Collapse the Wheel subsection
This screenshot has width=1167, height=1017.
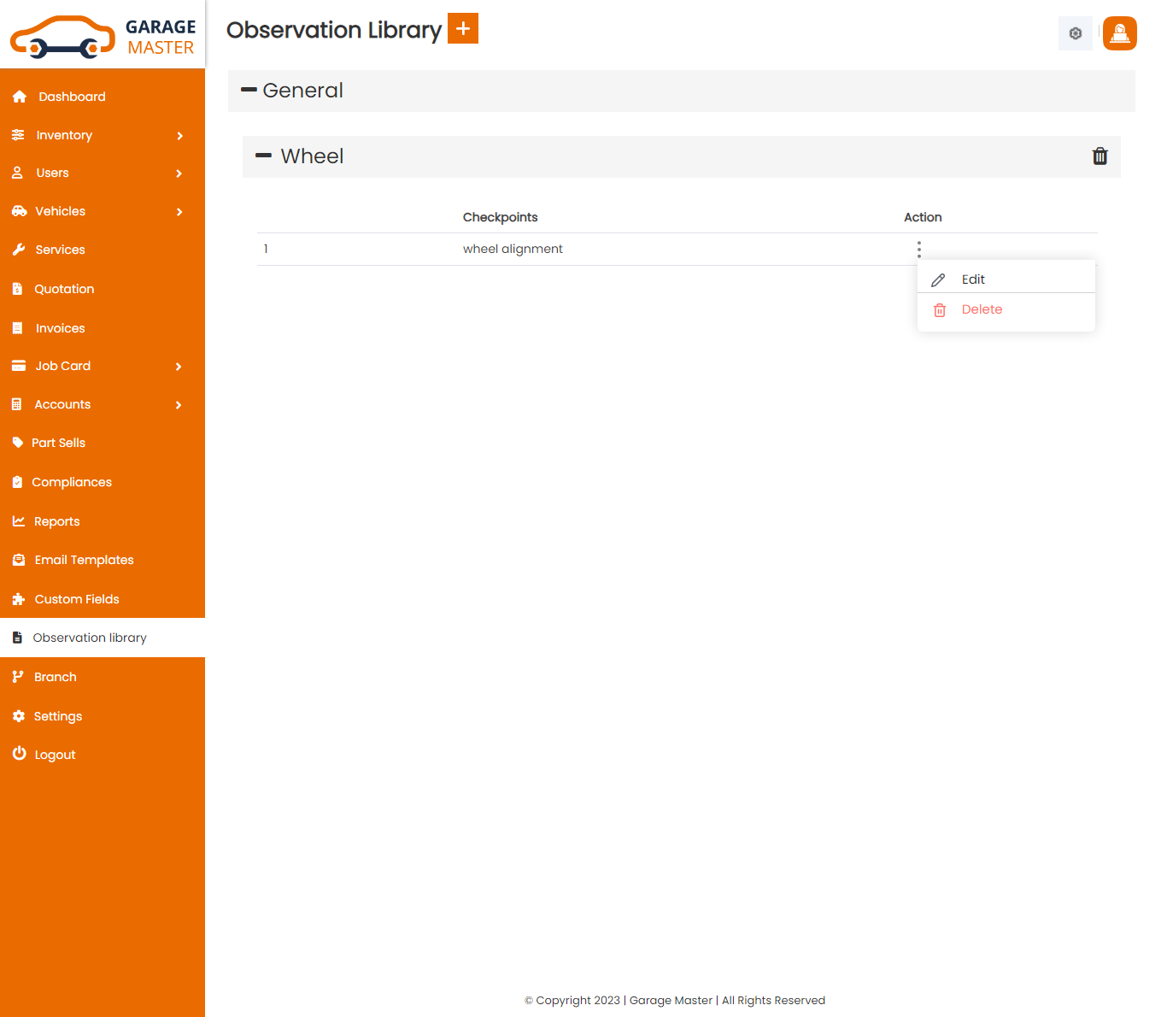tap(264, 156)
